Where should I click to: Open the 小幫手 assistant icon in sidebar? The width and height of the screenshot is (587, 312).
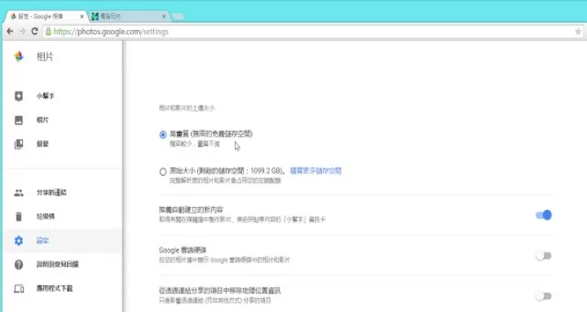point(19,96)
